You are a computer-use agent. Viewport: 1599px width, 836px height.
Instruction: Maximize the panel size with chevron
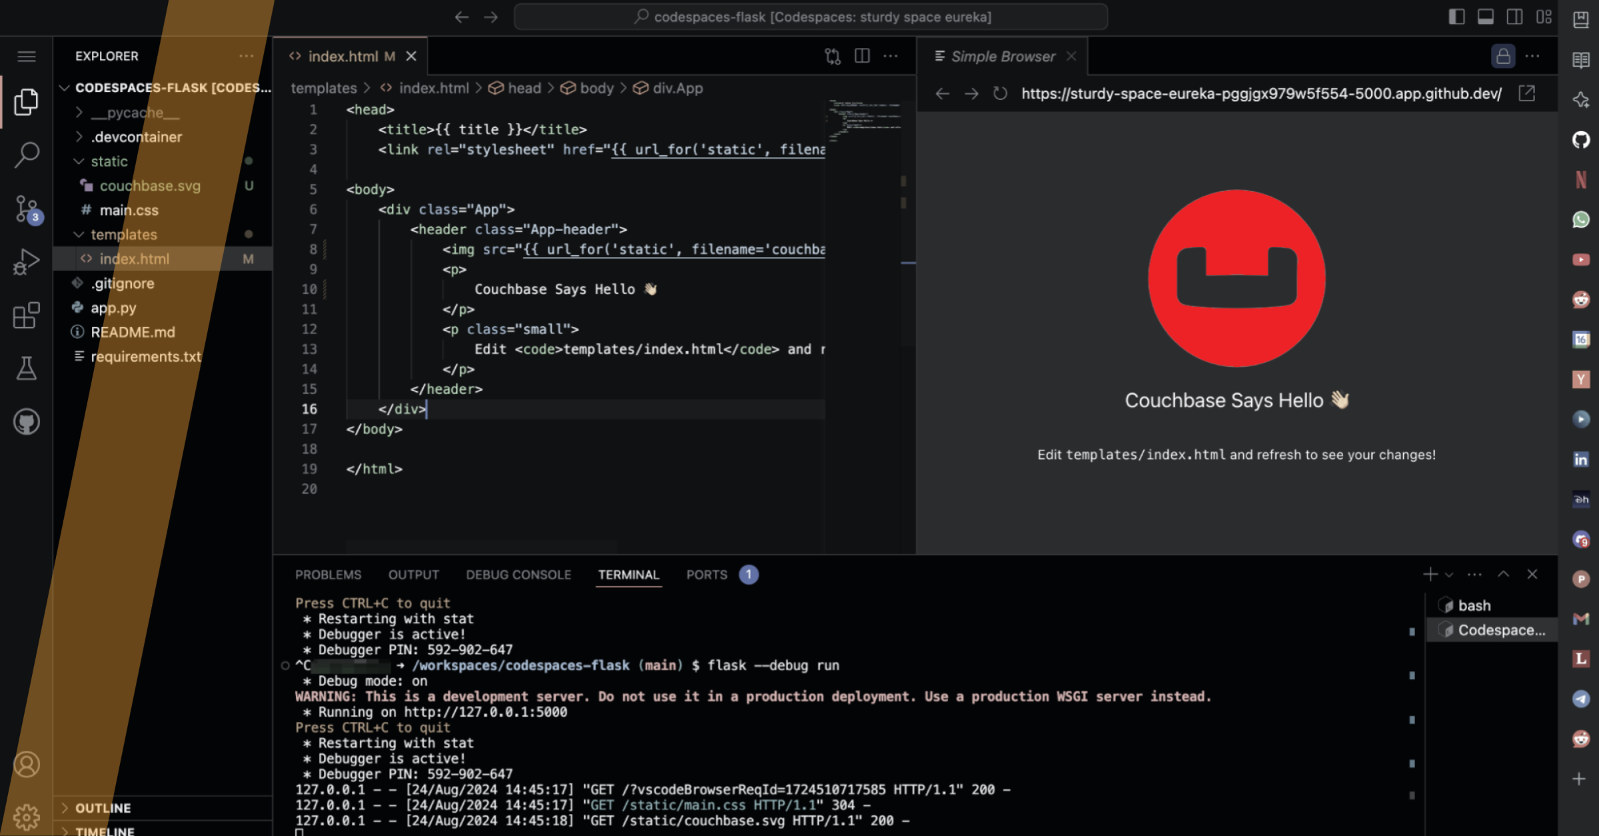pyautogui.click(x=1504, y=574)
